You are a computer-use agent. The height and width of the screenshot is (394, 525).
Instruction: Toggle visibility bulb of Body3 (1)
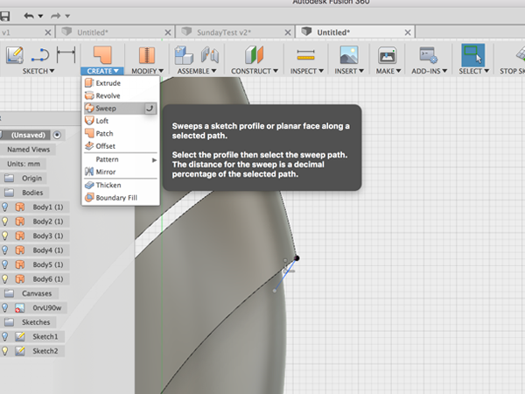(5, 236)
